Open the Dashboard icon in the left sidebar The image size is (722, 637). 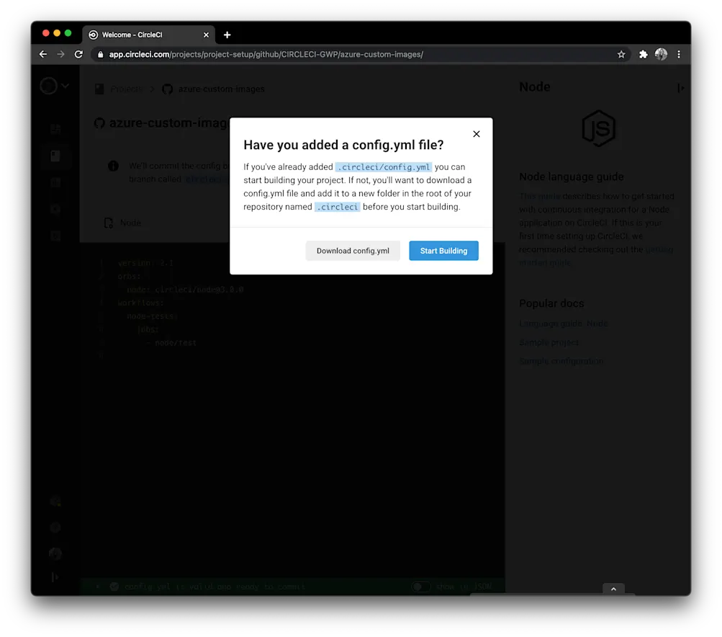[x=55, y=128]
